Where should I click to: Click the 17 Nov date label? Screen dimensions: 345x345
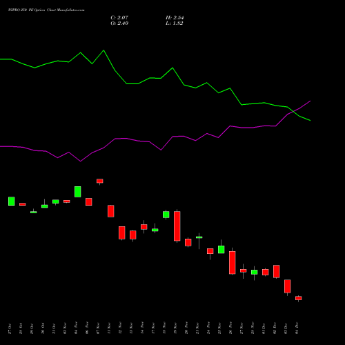153,328
